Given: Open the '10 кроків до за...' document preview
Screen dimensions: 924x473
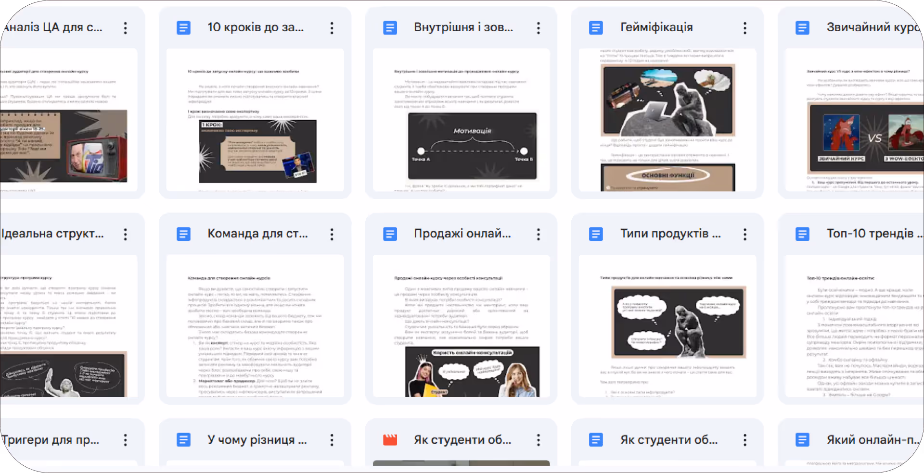Looking at the screenshot, I should point(255,120).
